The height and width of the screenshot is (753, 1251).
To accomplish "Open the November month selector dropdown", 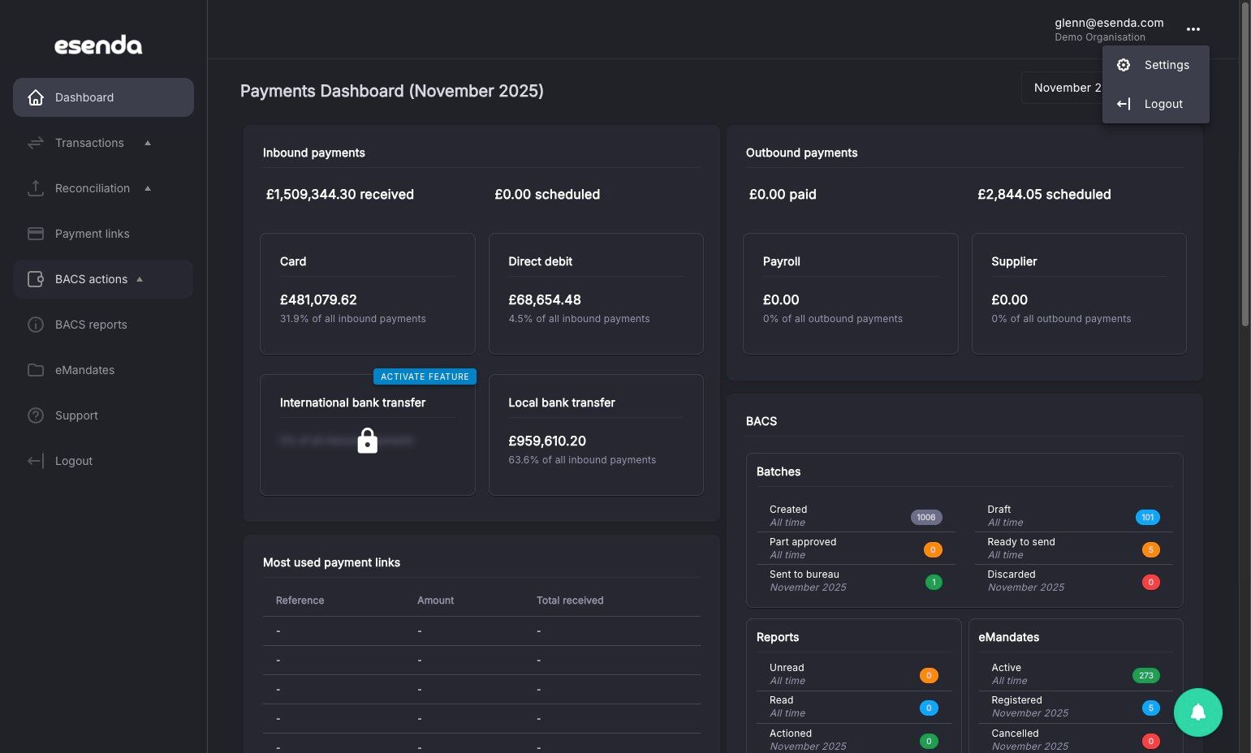I will pyautogui.click(x=1062, y=88).
